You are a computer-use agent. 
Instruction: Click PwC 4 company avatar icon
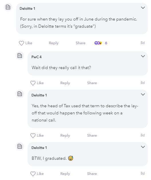(20, 56)
